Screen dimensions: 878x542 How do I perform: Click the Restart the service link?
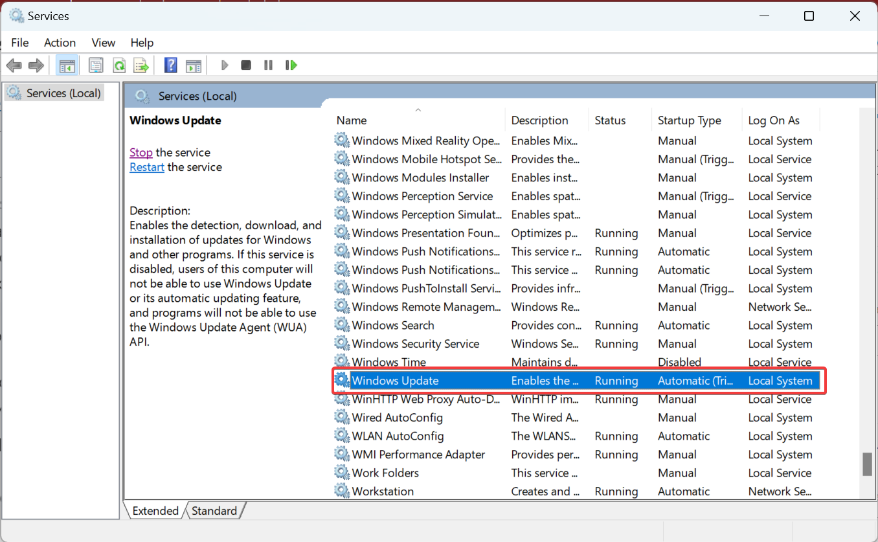tap(147, 167)
